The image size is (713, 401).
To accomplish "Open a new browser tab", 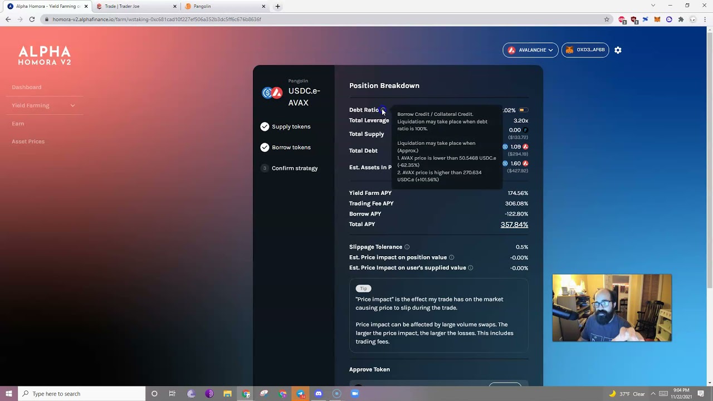I will pyautogui.click(x=278, y=7).
